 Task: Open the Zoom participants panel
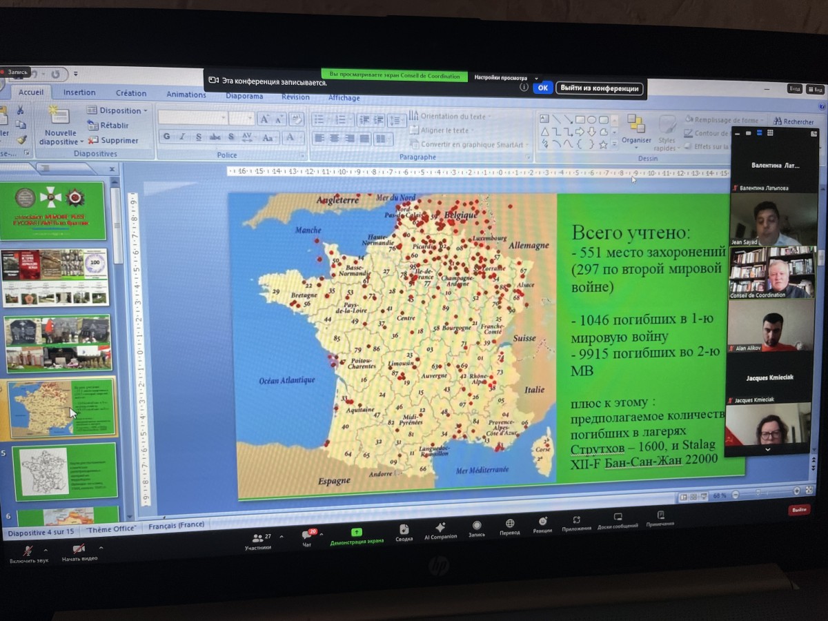coord(257,538)
